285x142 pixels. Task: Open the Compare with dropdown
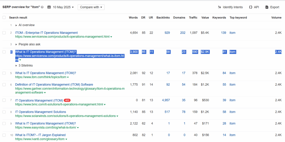point(91,7)
